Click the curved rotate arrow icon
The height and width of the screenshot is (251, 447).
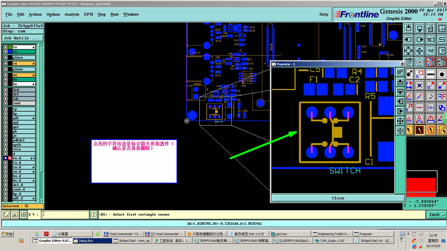431,96
